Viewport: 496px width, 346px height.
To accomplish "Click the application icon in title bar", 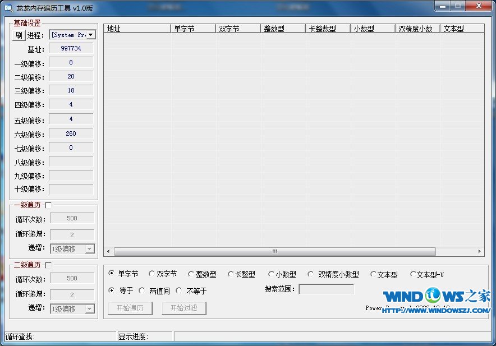I will [8, 7].
